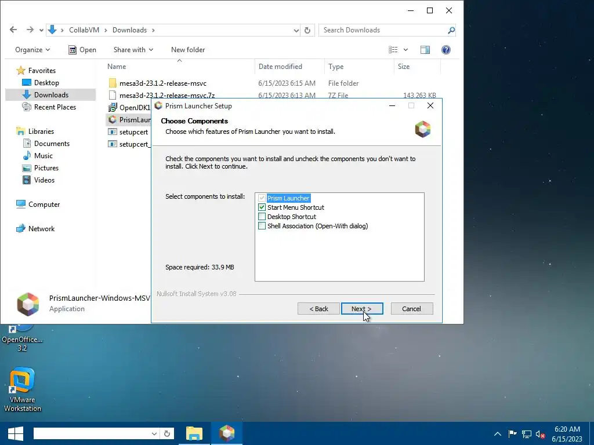Select Downloads in the navigation pane
The height and width of the screenshot is (445, 594).
50,94
